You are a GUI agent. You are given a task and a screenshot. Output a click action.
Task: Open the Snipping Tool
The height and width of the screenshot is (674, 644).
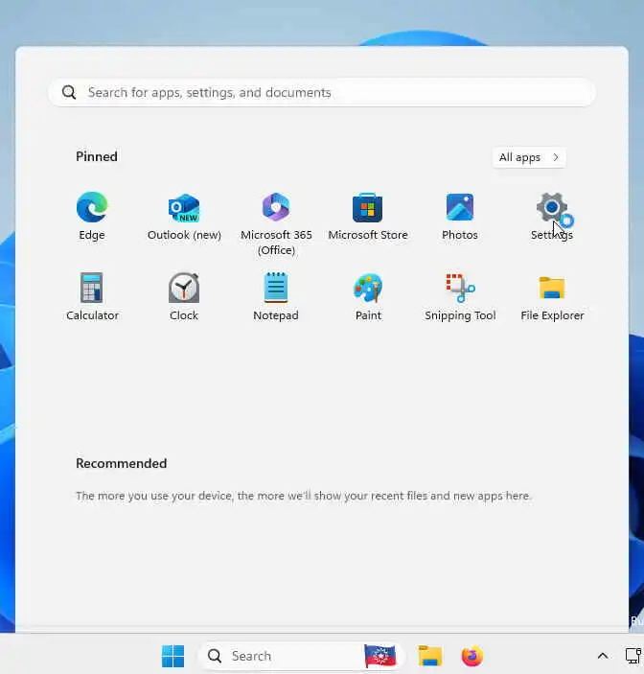point(460,296)
